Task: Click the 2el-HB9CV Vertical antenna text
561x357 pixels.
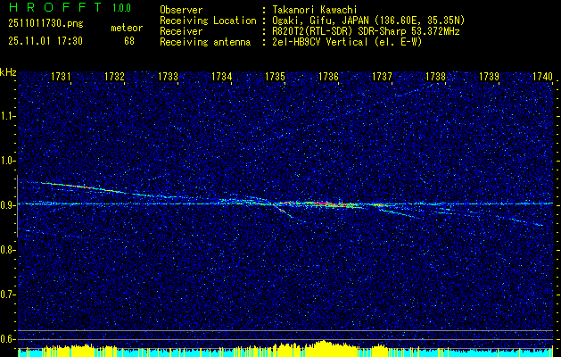Action: 347,42
